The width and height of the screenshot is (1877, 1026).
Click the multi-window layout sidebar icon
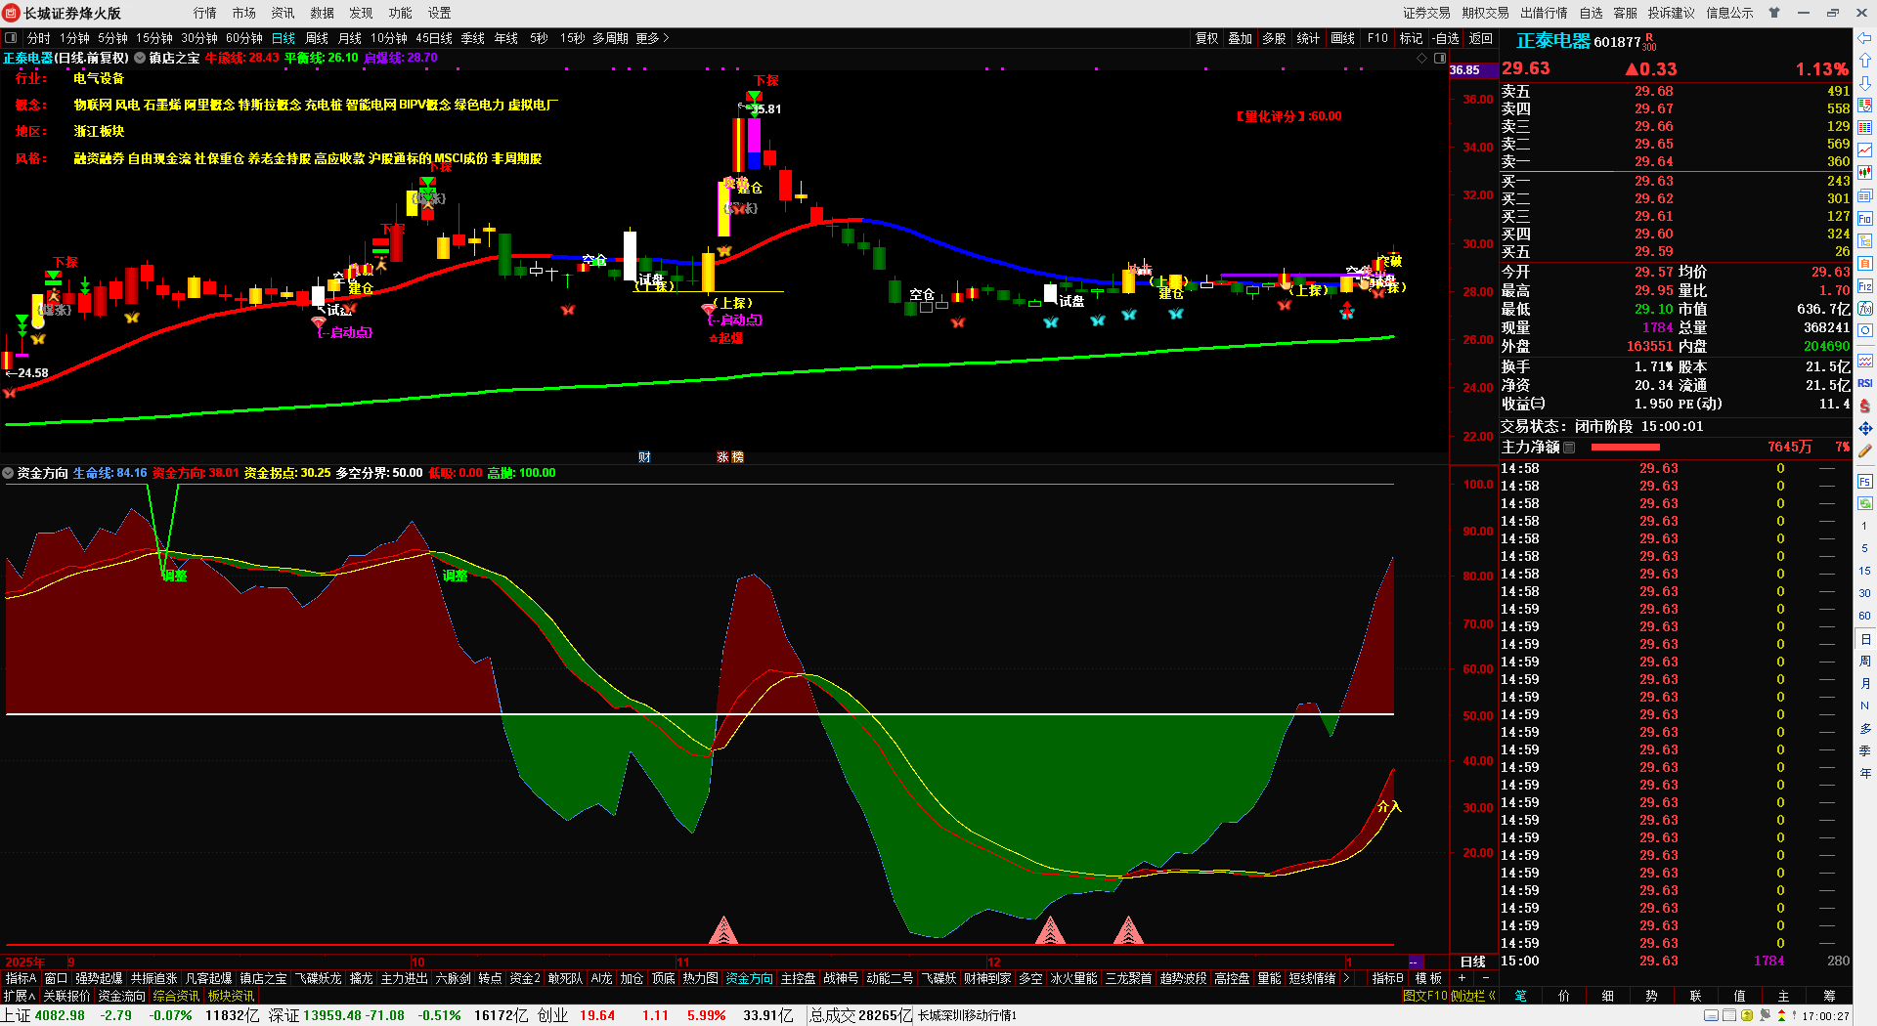tap(1865, 195)
